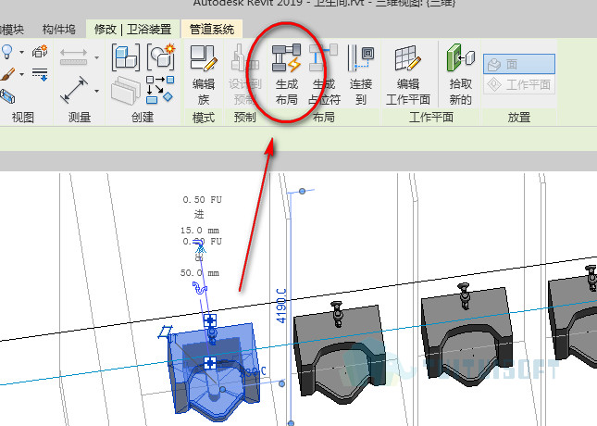Click Design to Fabrication (设计到预制) tool

pos(244,75)
